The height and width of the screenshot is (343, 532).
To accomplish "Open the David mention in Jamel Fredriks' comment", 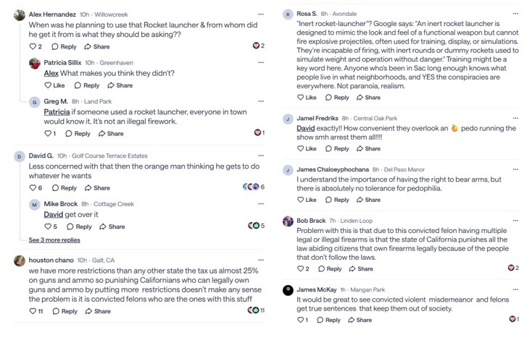I will pos(305,128).
